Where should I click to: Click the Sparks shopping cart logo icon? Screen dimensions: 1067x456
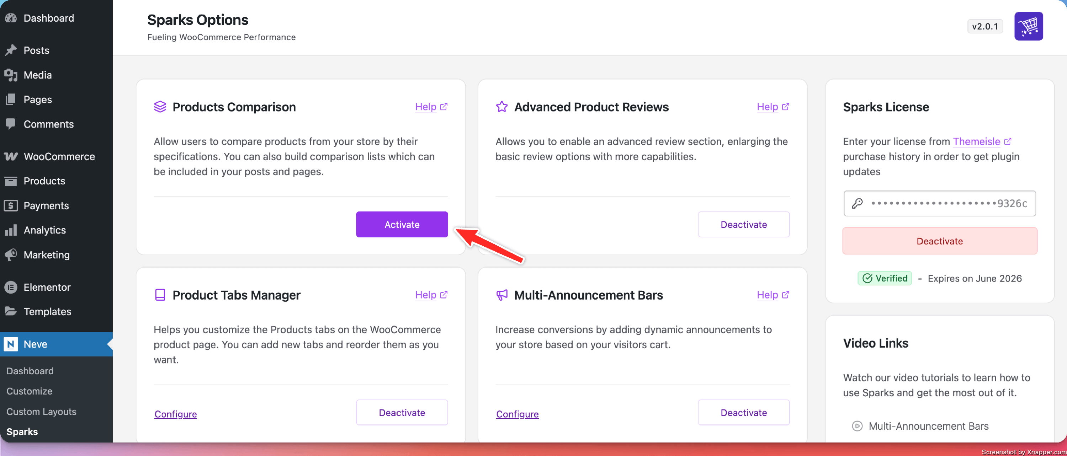point(1028,27)
